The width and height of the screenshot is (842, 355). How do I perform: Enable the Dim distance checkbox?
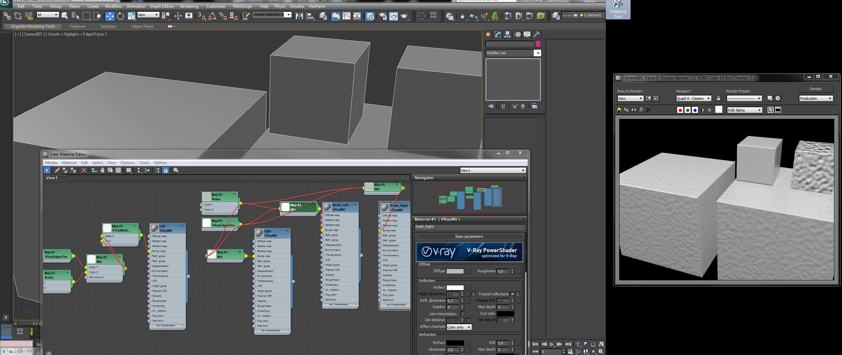pos(468,320)
